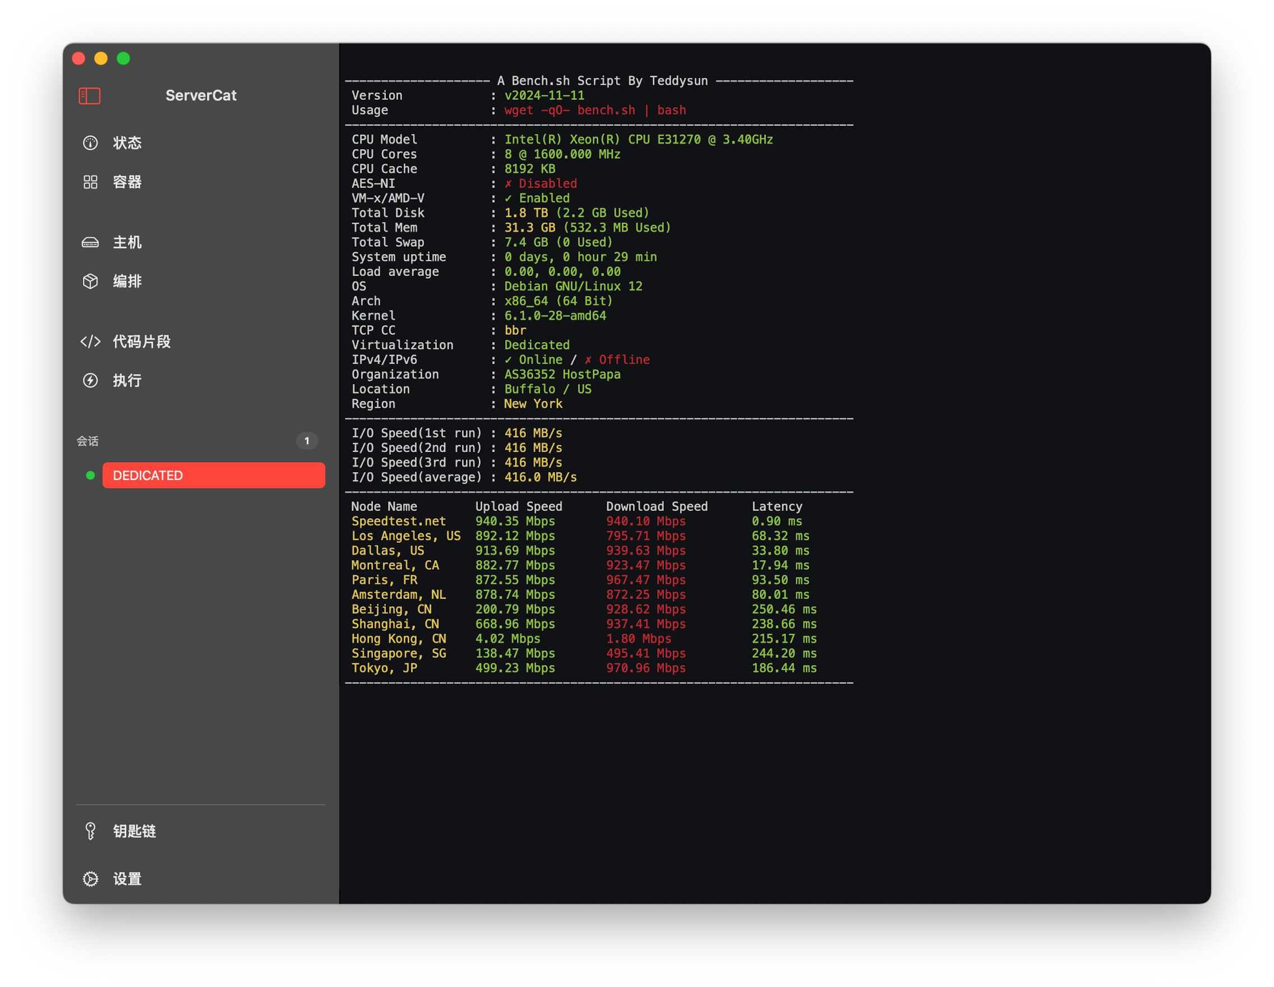Click the 状态 gauge icon
The image size is (1274, 987).
pos(90,143)
